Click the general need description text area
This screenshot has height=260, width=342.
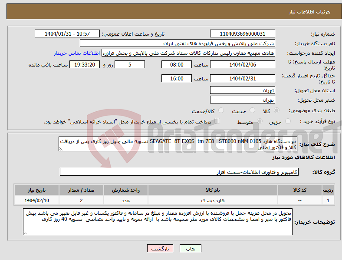(x=178, y=144)
